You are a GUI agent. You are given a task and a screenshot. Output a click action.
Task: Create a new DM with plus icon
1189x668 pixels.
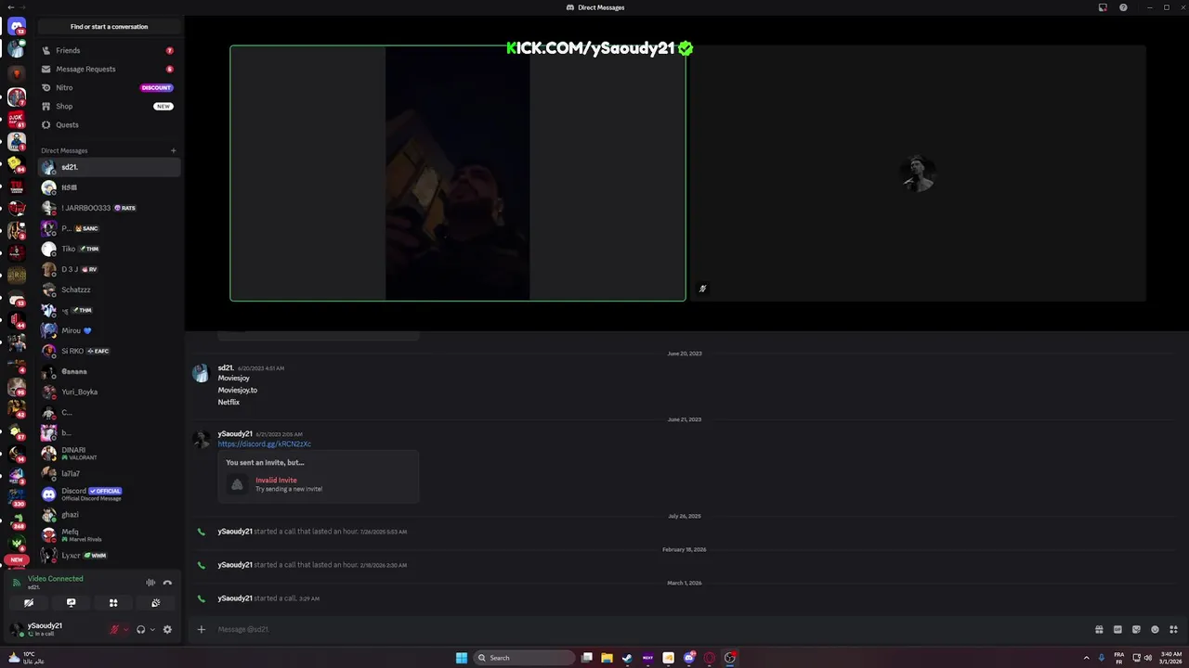click(x=173, y=150)
